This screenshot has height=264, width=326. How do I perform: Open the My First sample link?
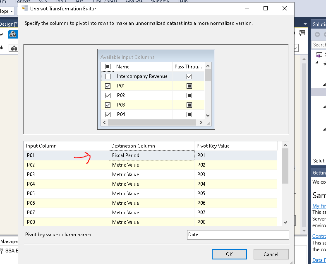pyautogui.click(x=319, y=206)
